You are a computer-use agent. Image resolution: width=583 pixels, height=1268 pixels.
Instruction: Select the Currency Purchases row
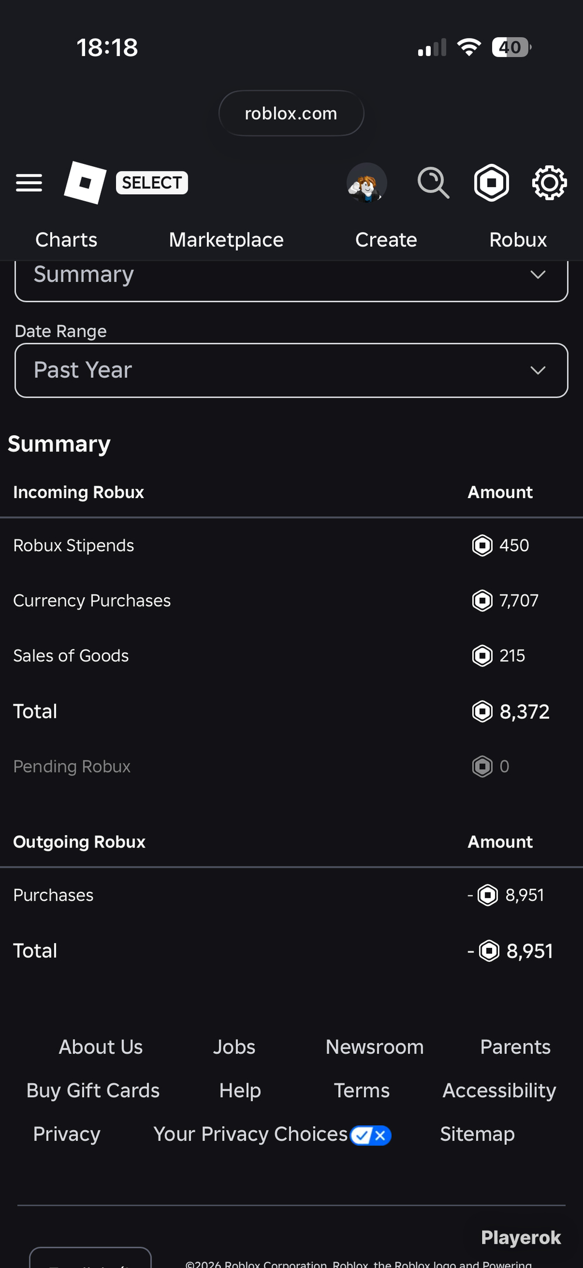[291, 600]
